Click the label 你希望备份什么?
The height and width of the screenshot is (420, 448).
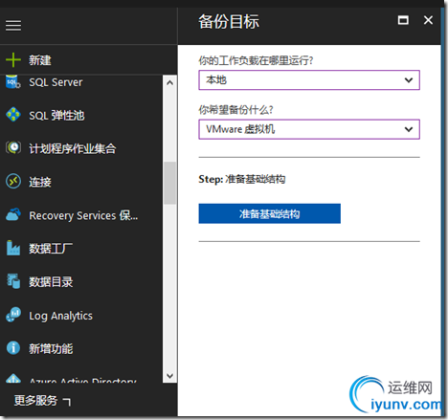(235, 110)
